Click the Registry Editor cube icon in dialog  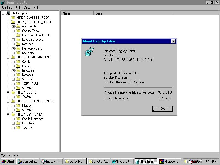(x=89, y=52)
